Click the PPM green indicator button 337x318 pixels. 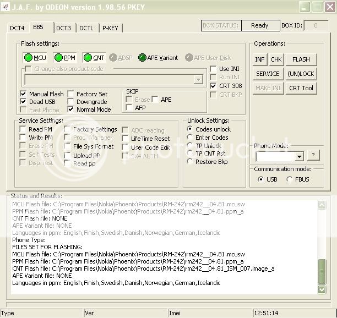64,58
